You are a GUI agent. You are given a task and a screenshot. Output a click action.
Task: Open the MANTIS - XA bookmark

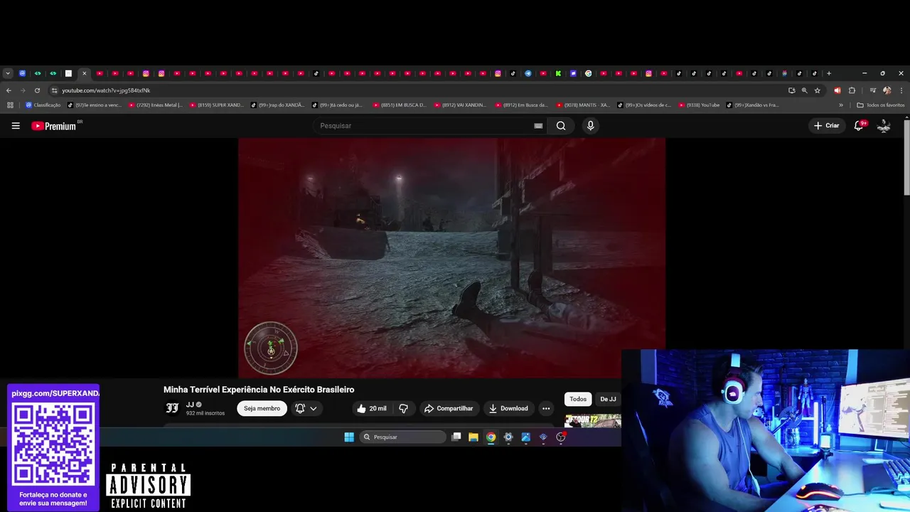[584, 105]
